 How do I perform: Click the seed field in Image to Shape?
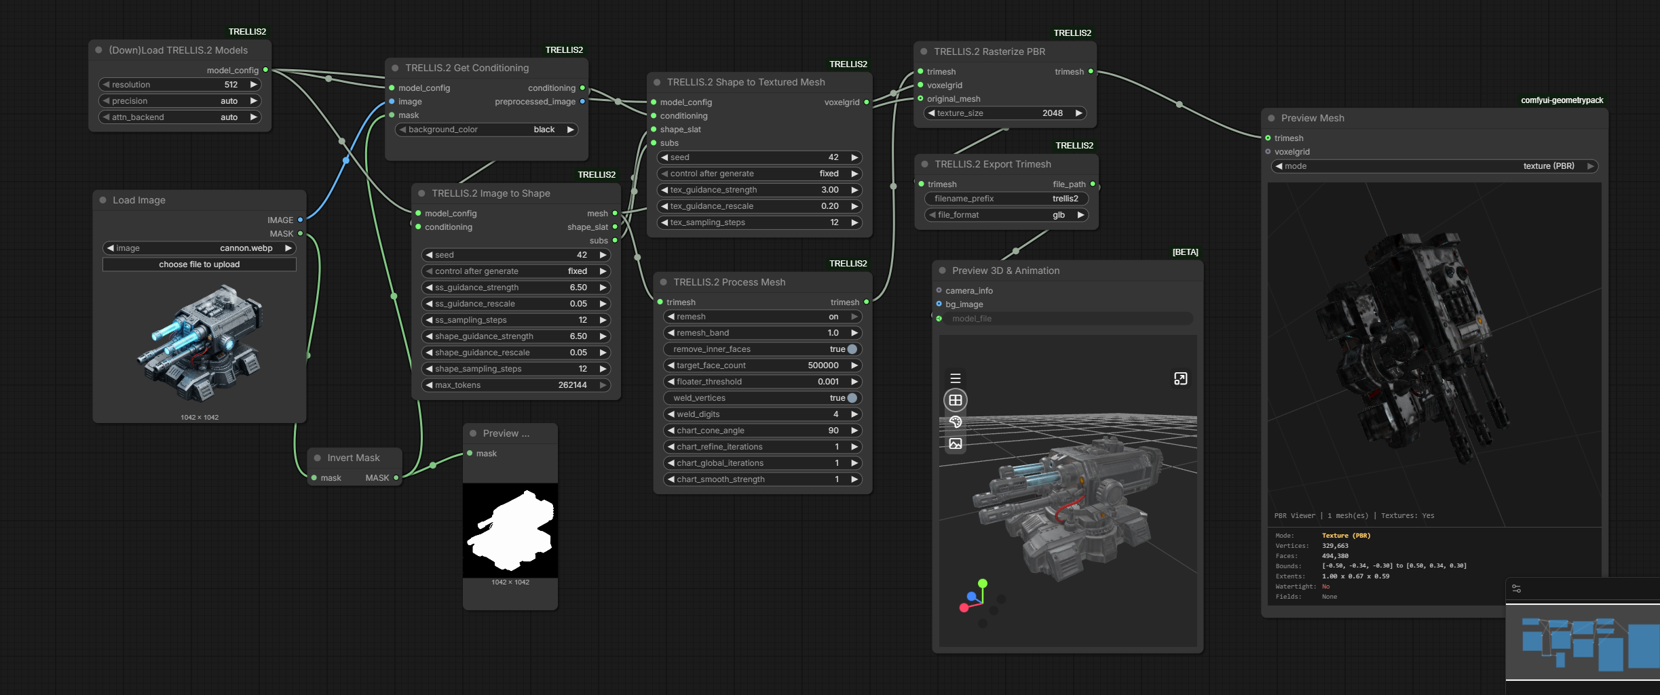pyautogui.click(x=516, y=255)
